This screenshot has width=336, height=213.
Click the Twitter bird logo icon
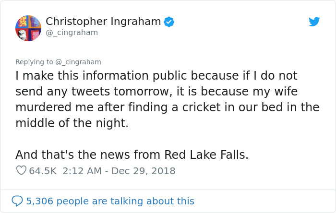[x=314, y=22]
